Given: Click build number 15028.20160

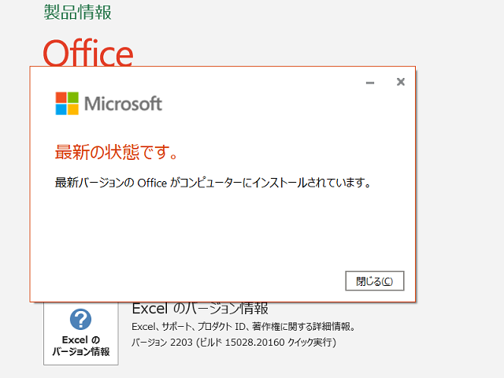Looking at the screenshot, I should pyautogui.click(x=255, y=343).
